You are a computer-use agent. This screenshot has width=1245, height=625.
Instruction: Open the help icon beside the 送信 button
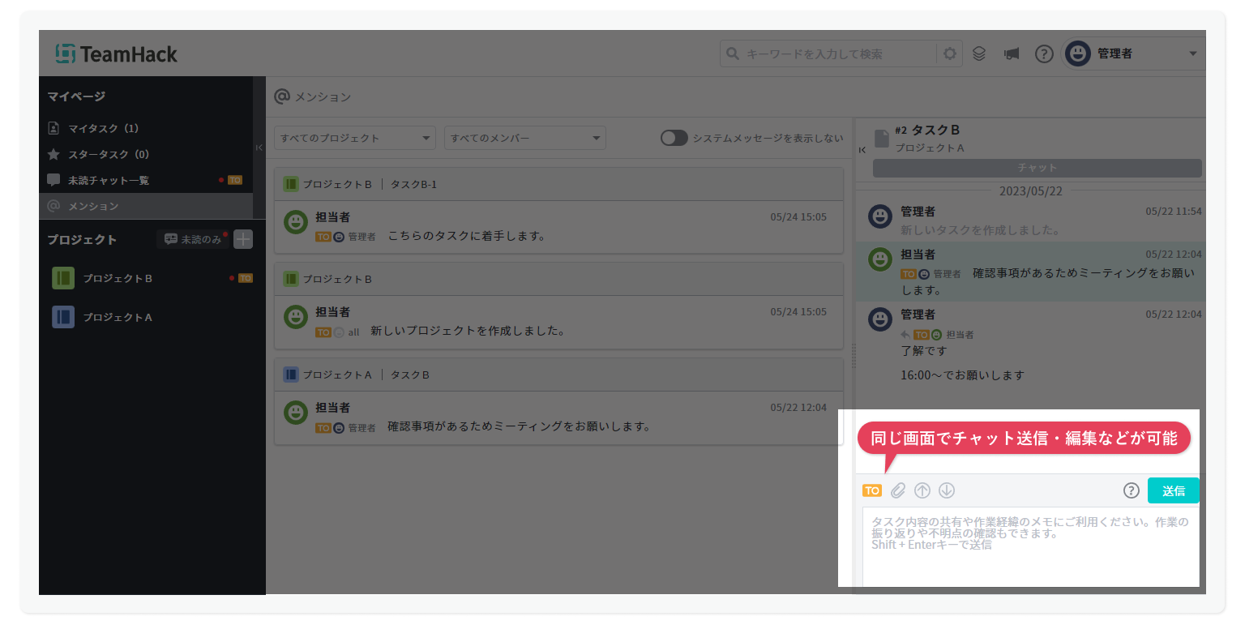(x=1131, y=490)
